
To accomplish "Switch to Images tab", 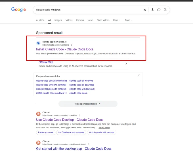I will [x=58, y=20].
